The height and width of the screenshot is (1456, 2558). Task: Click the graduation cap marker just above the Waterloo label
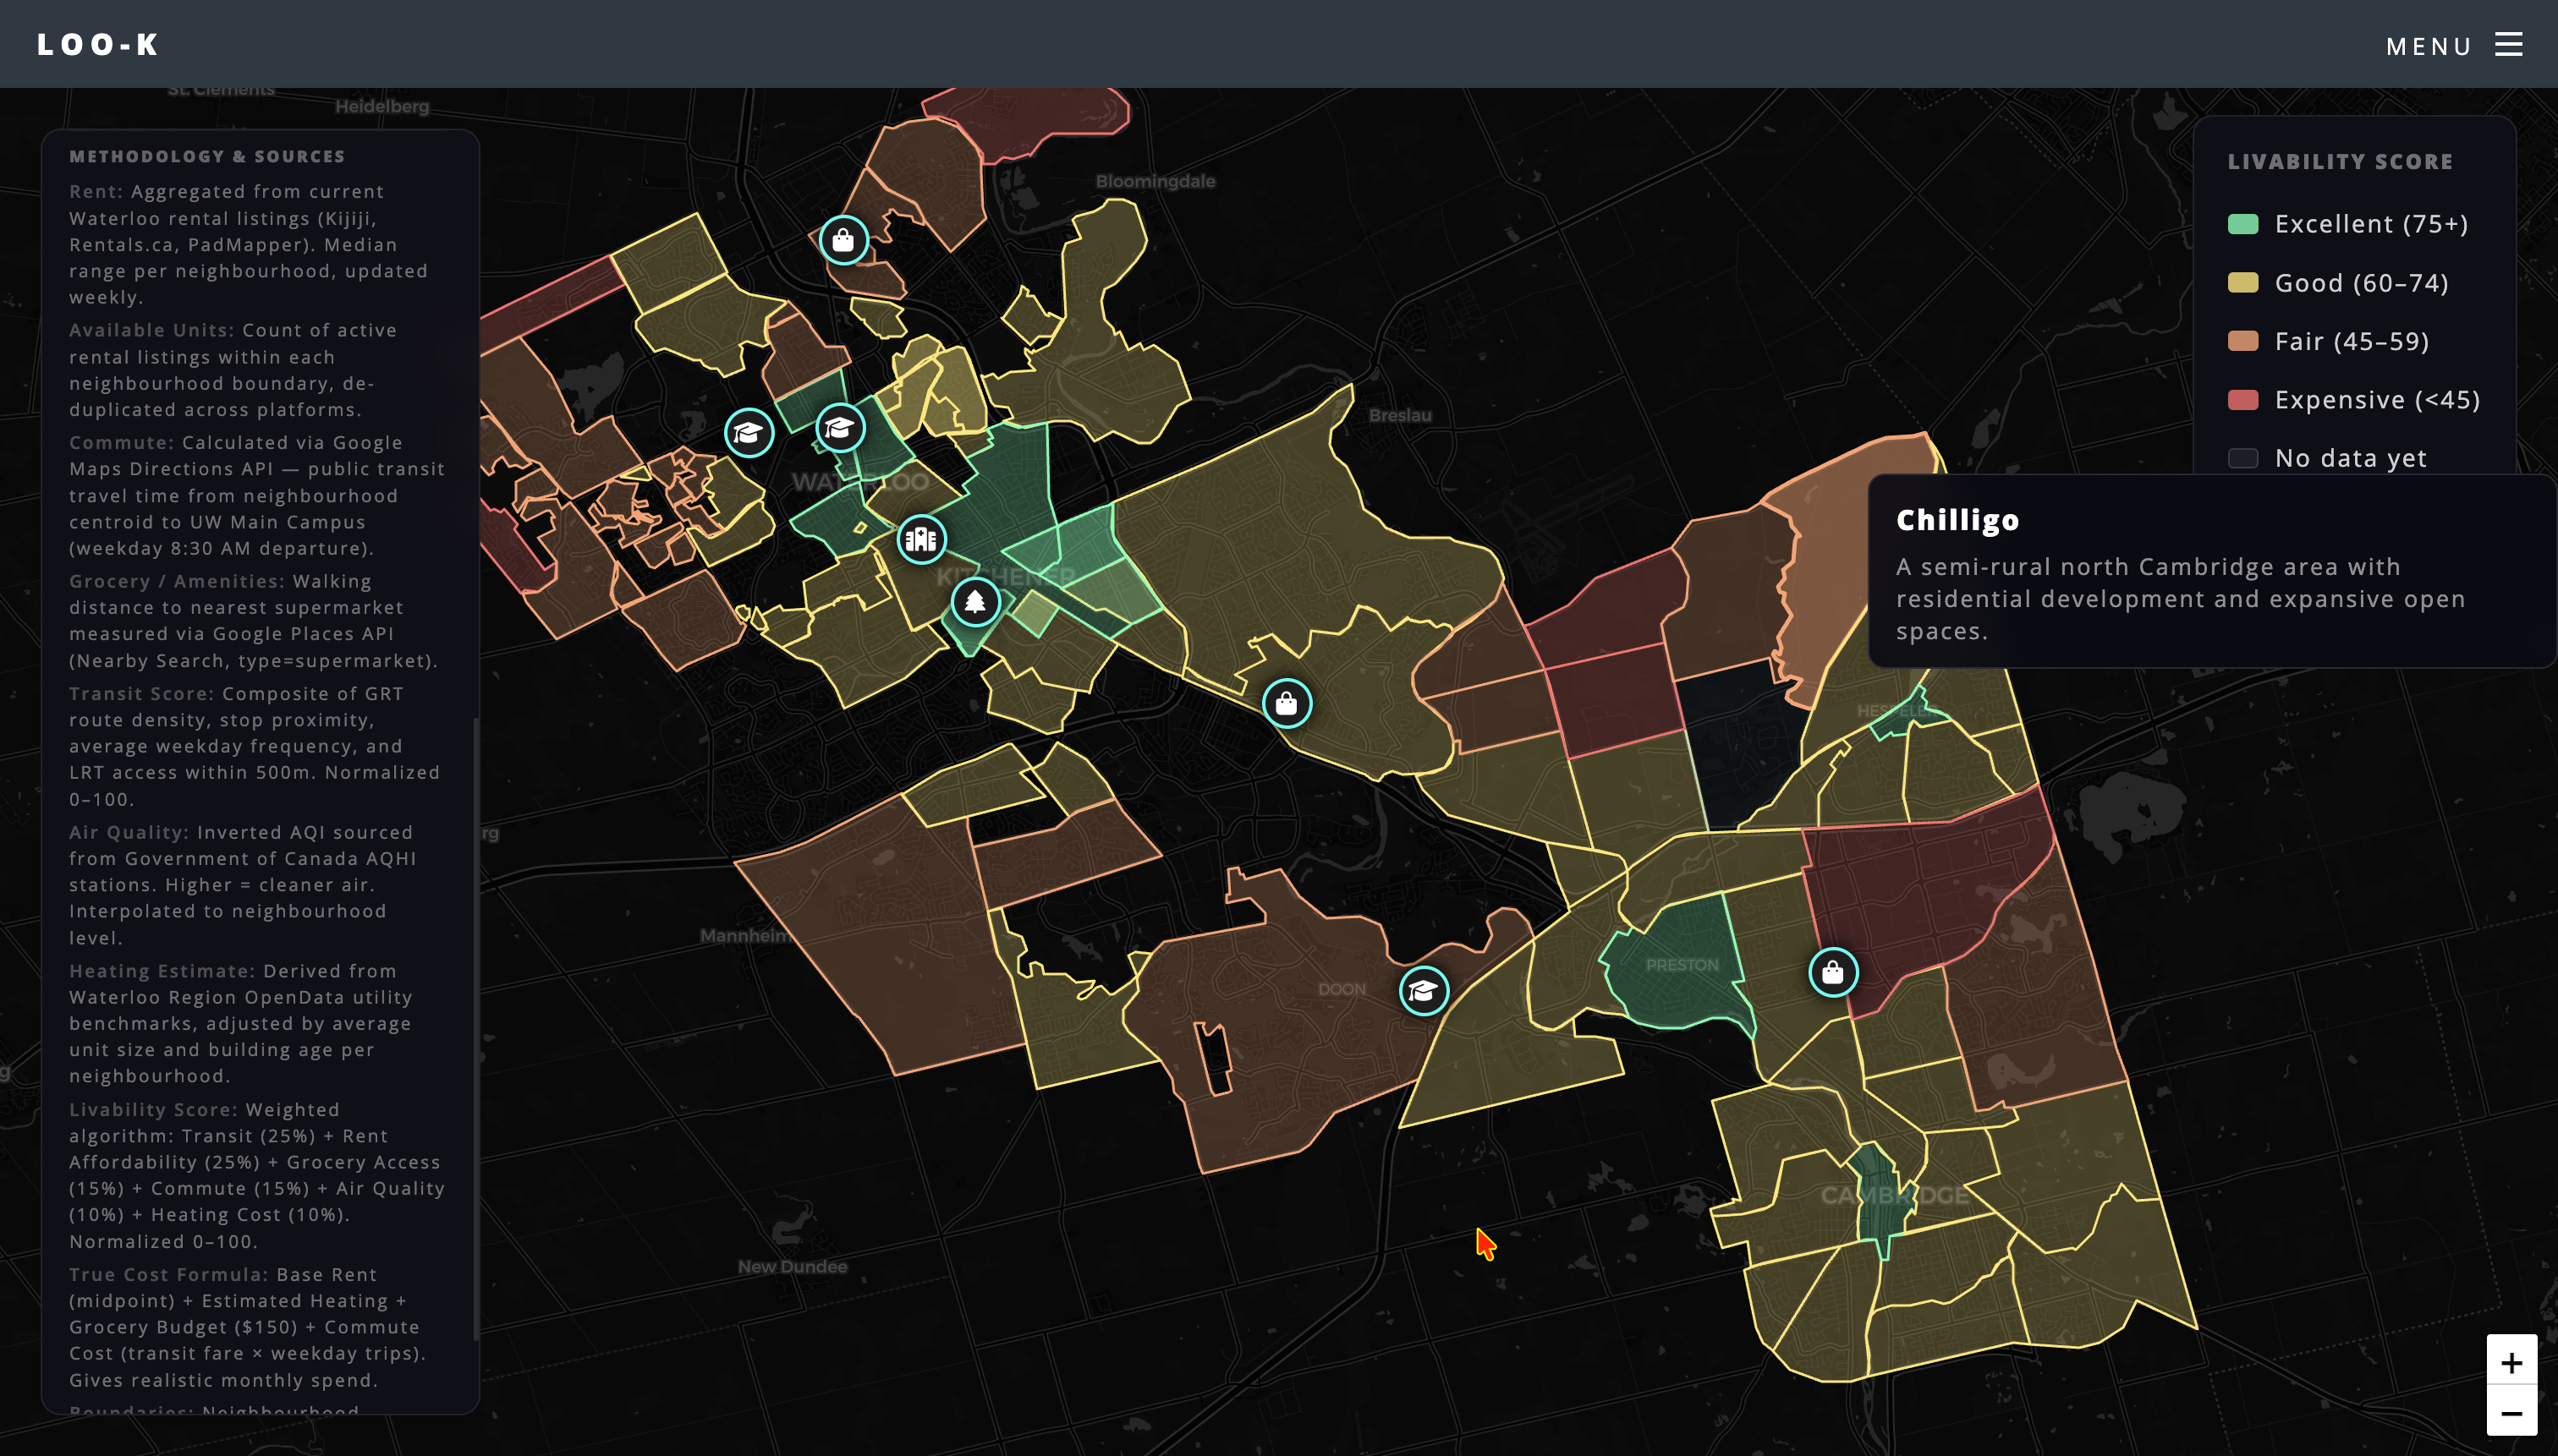(x=839, y=428)
